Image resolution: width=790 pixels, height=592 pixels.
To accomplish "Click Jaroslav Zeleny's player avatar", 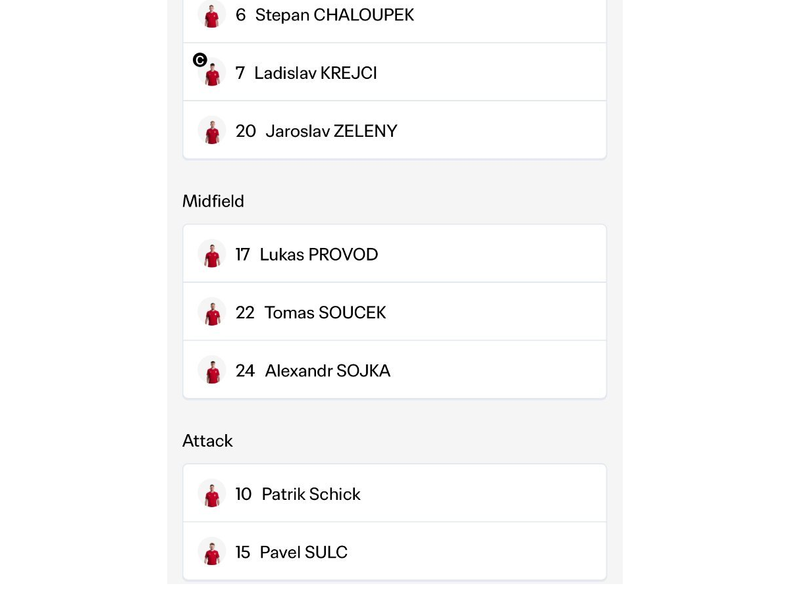I will pos(212,130).
